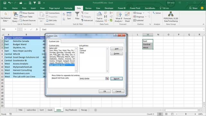The image size is (206, 116).
Task: Click the macro recording icon in status bar
Action: [x=11, y=114]
